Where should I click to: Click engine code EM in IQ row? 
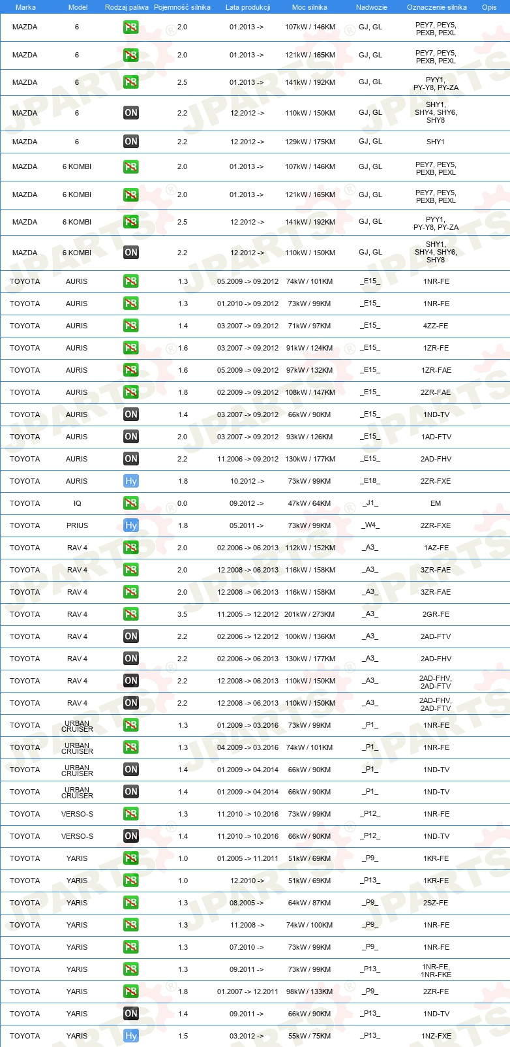pyautogui.click(x=436, y=503)
